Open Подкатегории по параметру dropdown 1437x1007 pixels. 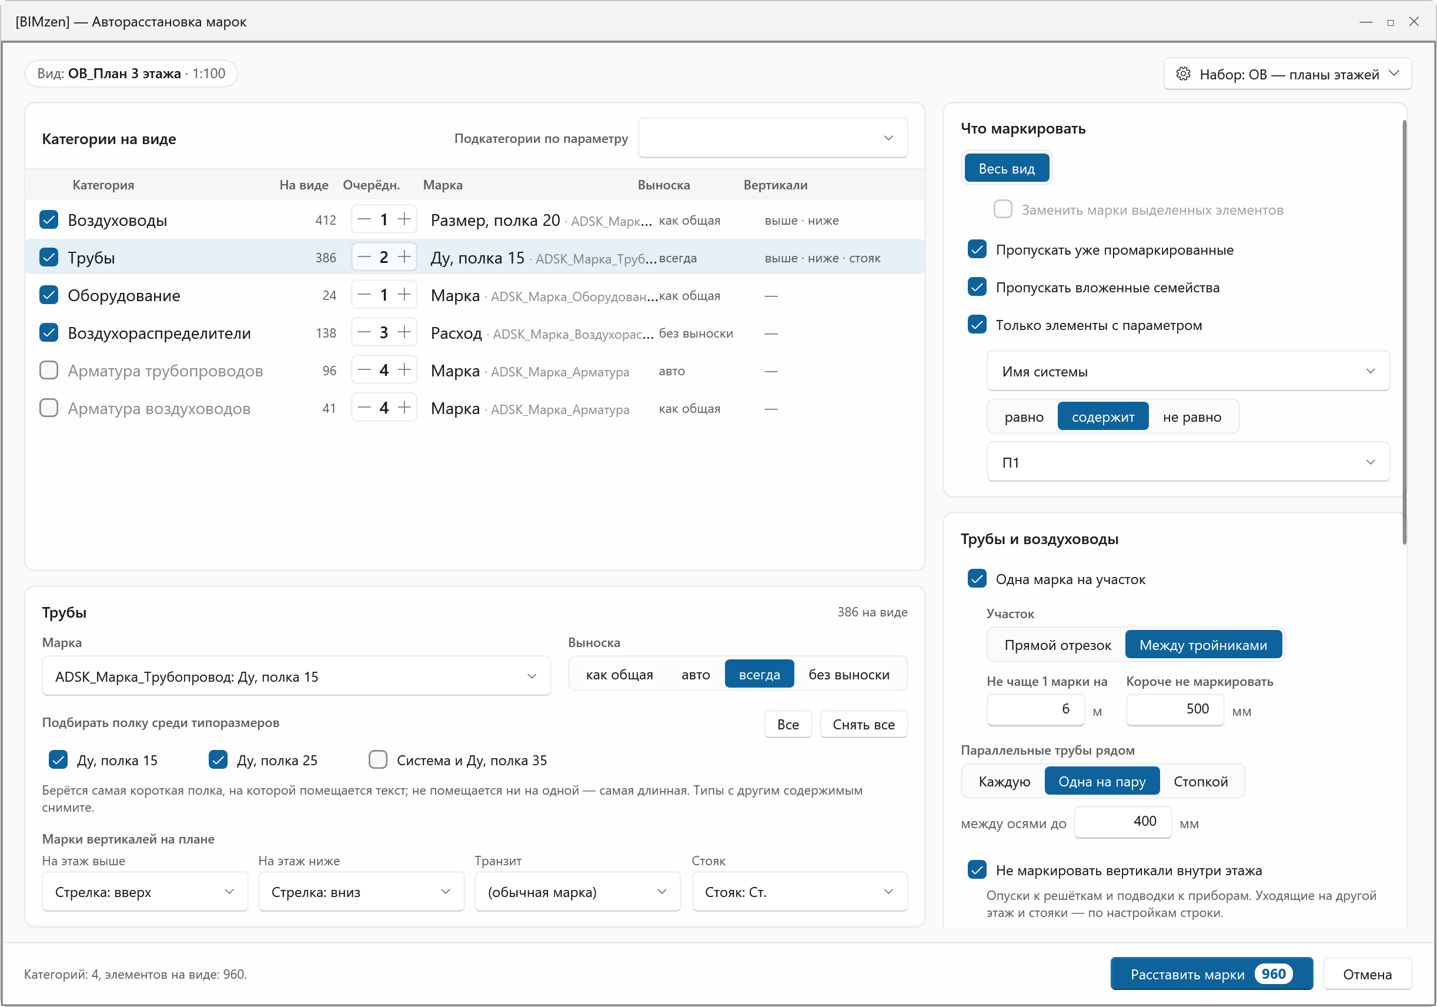(773, 138)
